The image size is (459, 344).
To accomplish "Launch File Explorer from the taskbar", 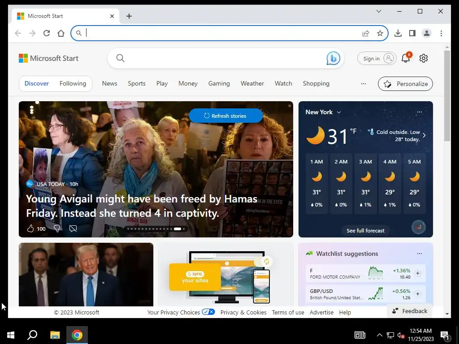I will point(55,335).
